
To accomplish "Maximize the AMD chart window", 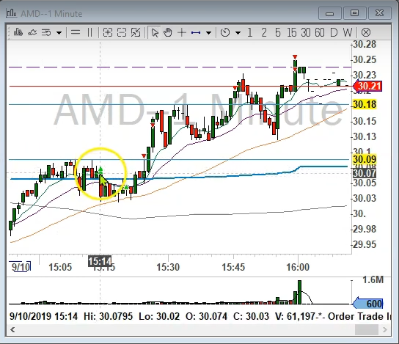I will [x=354, y=13].
